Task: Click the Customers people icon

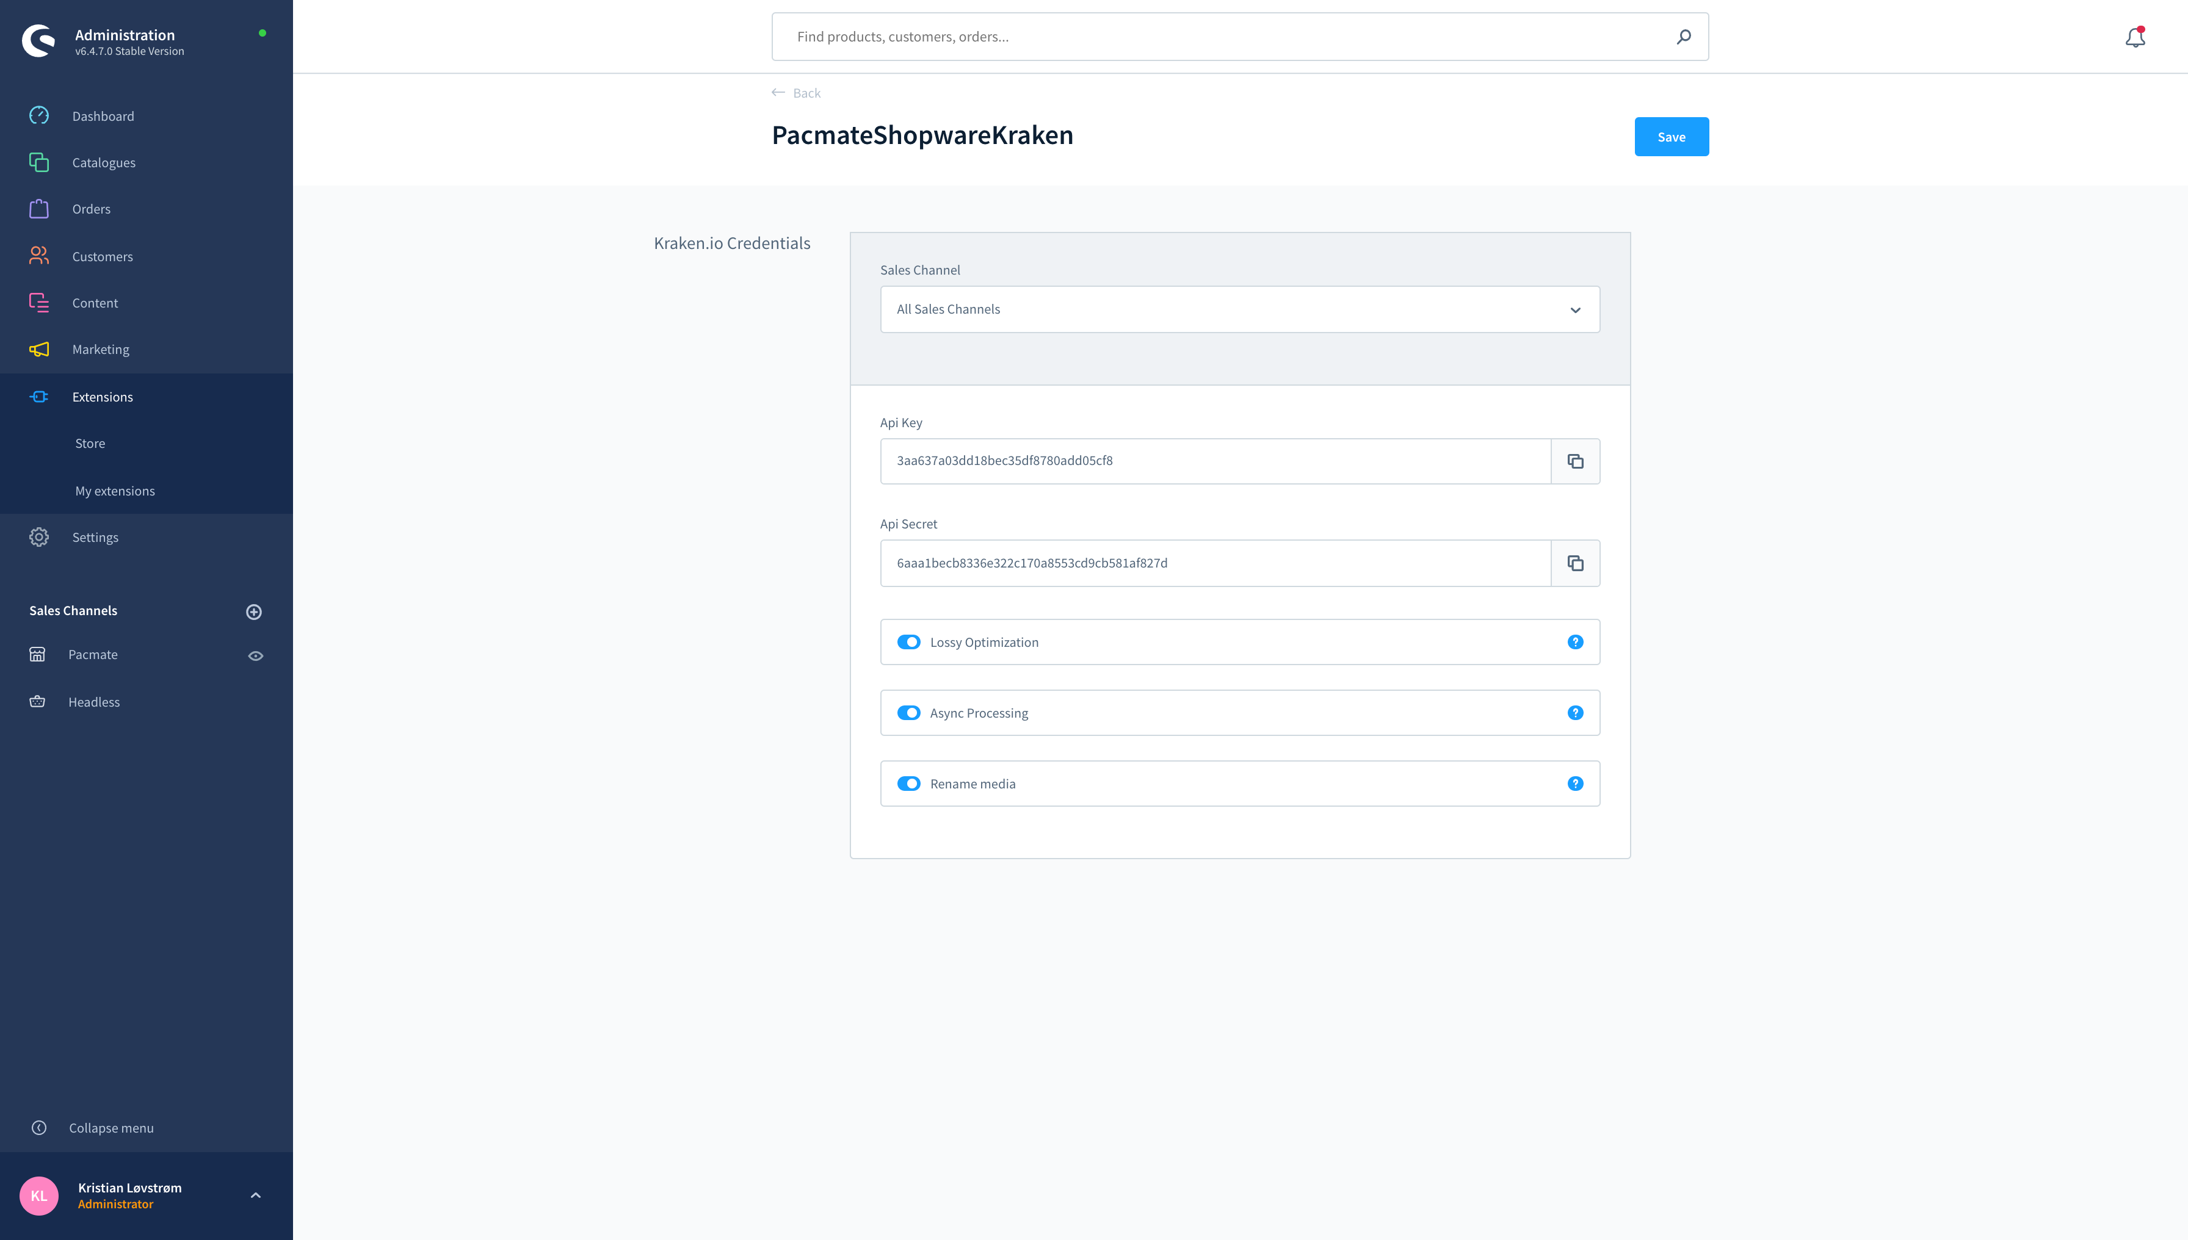Action: [x=39, y=256]
